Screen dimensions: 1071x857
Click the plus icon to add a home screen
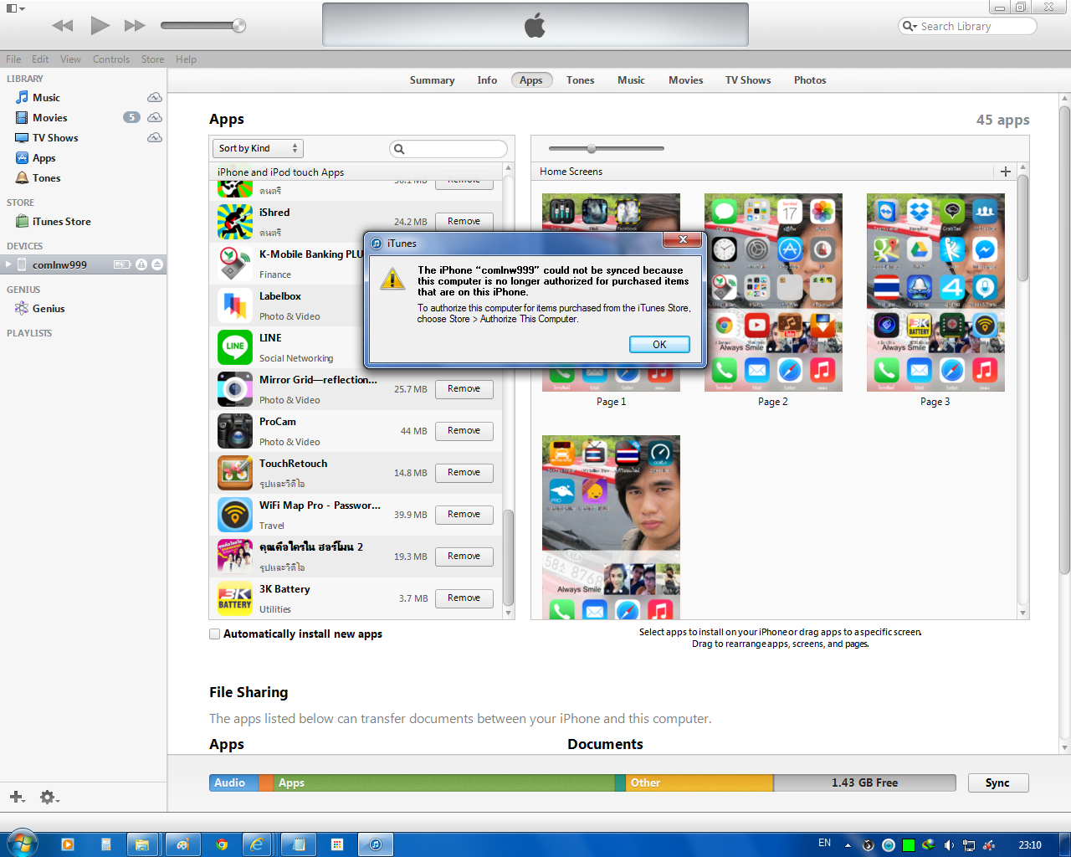click(x=1006, y=171)
